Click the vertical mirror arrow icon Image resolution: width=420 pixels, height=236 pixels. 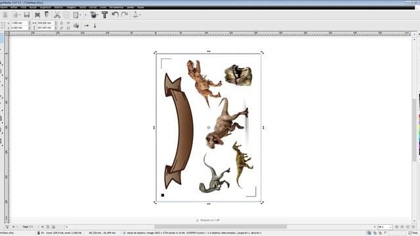point(94,26)
